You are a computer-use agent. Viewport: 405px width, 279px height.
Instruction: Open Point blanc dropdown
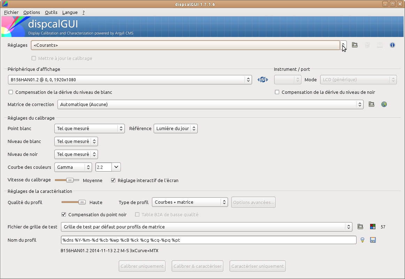(x=90, y=128)
